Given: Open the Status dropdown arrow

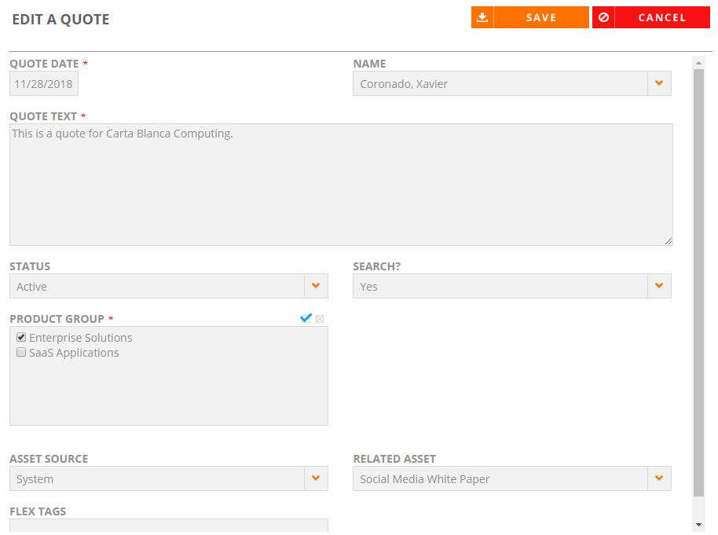Looking at the screenshot, I should tap(316, 286).
